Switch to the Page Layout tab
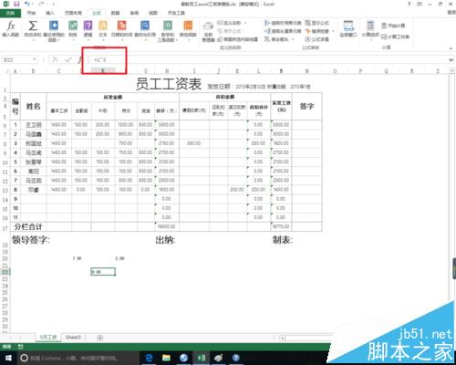Image resolution: width=456 pixels, height=365 pixels. coord(73,13)
